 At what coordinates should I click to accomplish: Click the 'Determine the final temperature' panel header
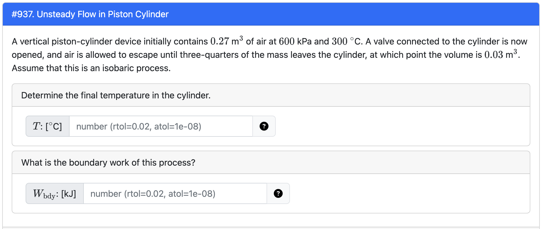116,95
